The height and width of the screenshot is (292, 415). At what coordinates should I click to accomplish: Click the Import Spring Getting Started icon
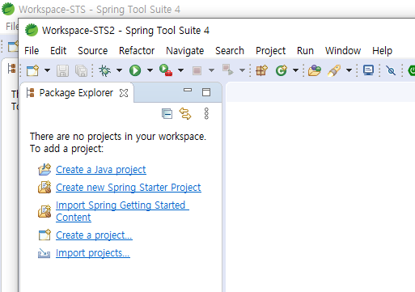pos(44,211)
